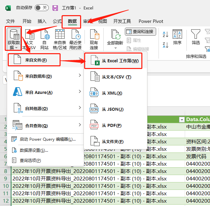Click the JSON file icon
The height and width of the screenshot is (206, 210).
coord(94,108)
